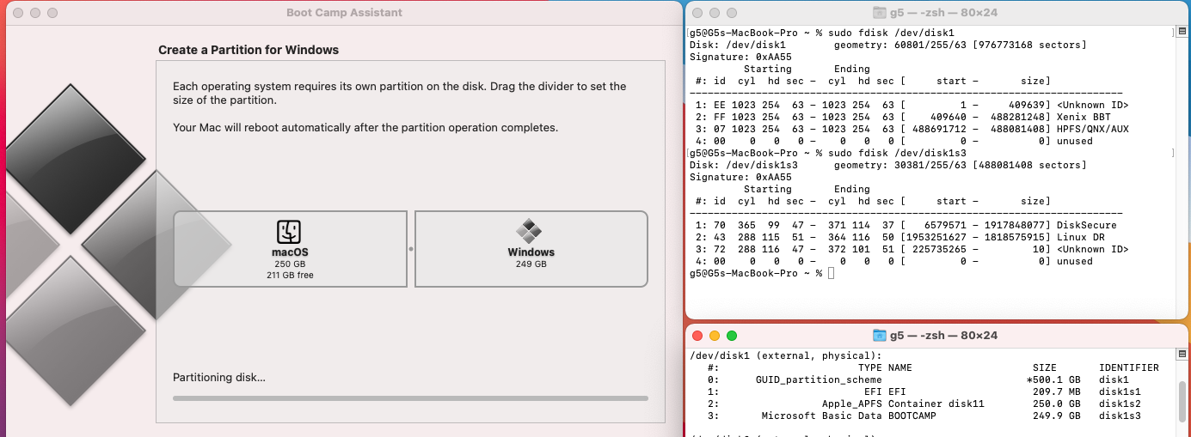Click '/dev/disk1 (external, physical)' line
Screen dimensions: 1191x437
(786, 355)
